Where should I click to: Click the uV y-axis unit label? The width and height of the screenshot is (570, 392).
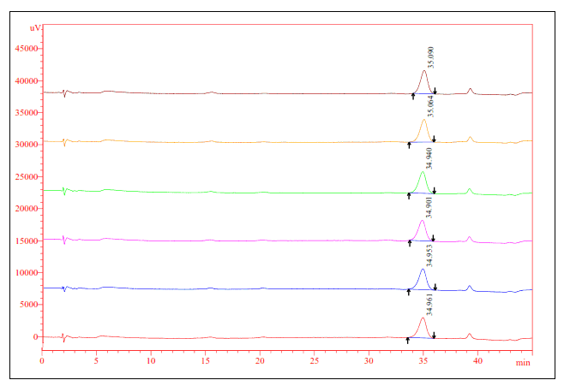pyautogui.click(x=34, y=27)
